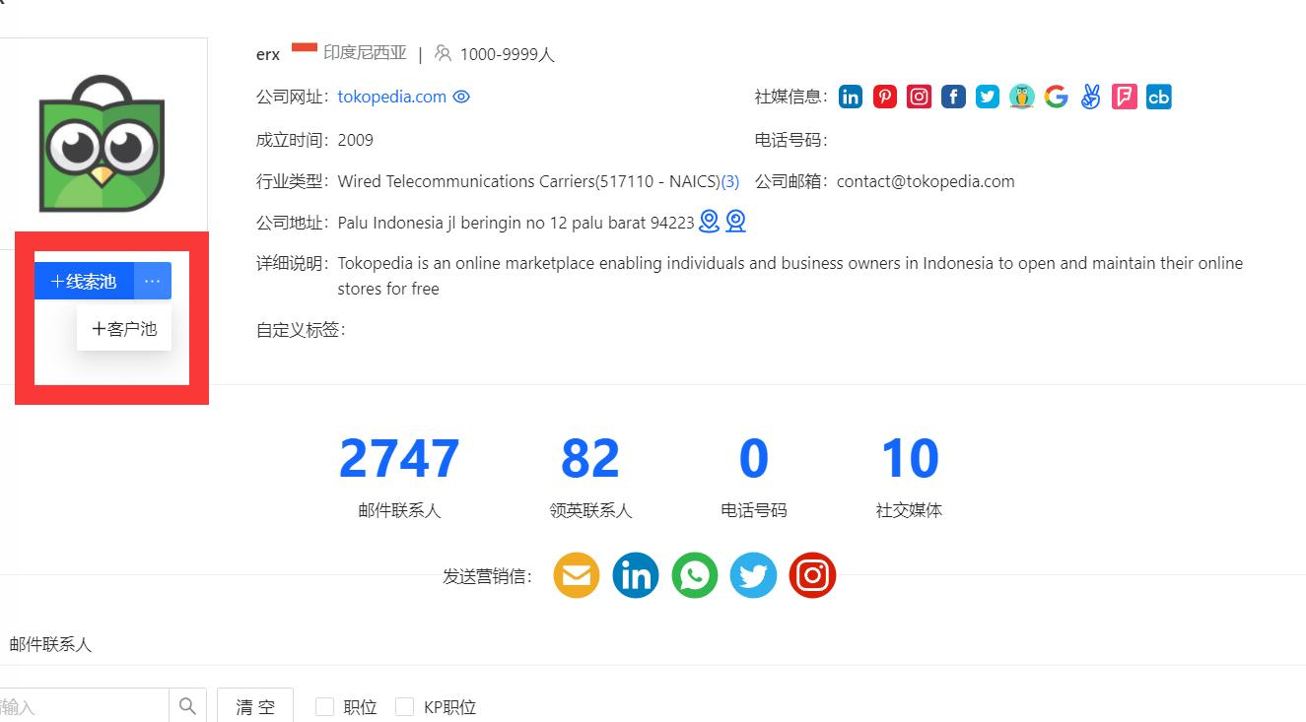Send marketing via the Instagram circle icon
Viewport: 1306px width, 722px height.
[813, 575]
